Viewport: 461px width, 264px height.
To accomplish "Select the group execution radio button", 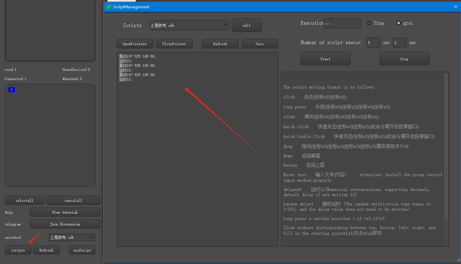I will tap(399, 23).
